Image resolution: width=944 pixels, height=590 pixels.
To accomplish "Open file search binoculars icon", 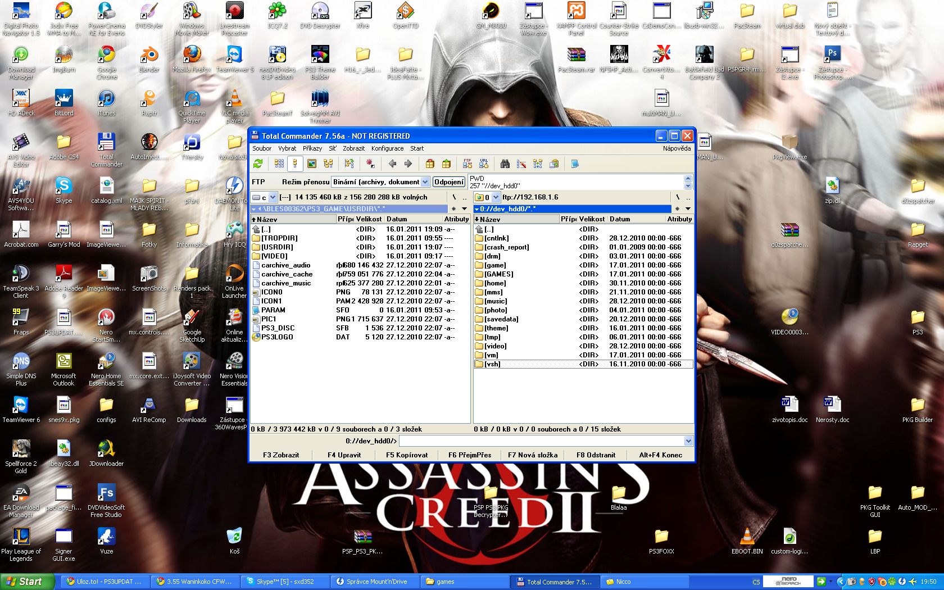I will point(505,164).
